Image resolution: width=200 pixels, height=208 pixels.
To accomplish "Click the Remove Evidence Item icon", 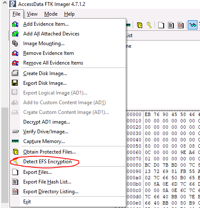I will point(15,53).
